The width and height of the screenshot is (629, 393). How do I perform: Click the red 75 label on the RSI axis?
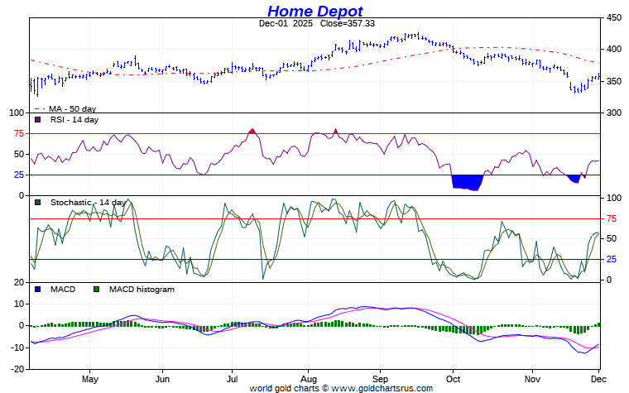point(18,133)
